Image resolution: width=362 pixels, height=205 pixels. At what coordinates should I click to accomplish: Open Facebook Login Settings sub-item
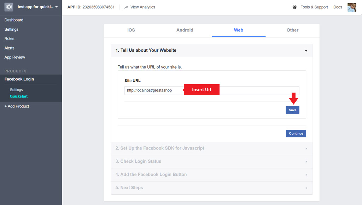coord(16,90)
